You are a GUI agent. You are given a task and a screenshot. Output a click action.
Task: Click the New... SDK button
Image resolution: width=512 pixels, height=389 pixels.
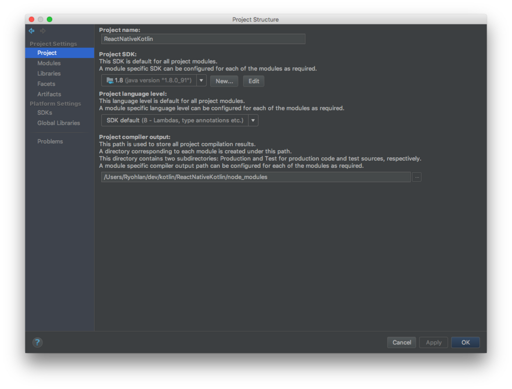[224, 81]
